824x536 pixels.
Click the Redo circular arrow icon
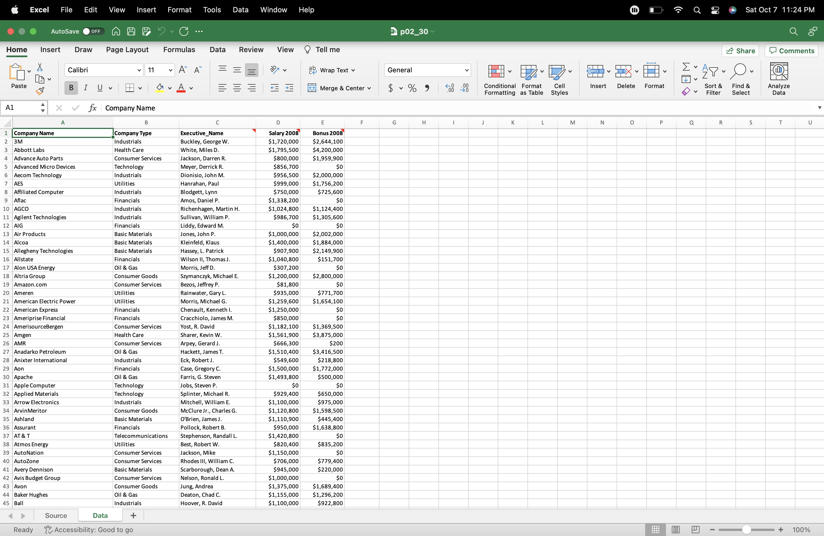(184, 31)
